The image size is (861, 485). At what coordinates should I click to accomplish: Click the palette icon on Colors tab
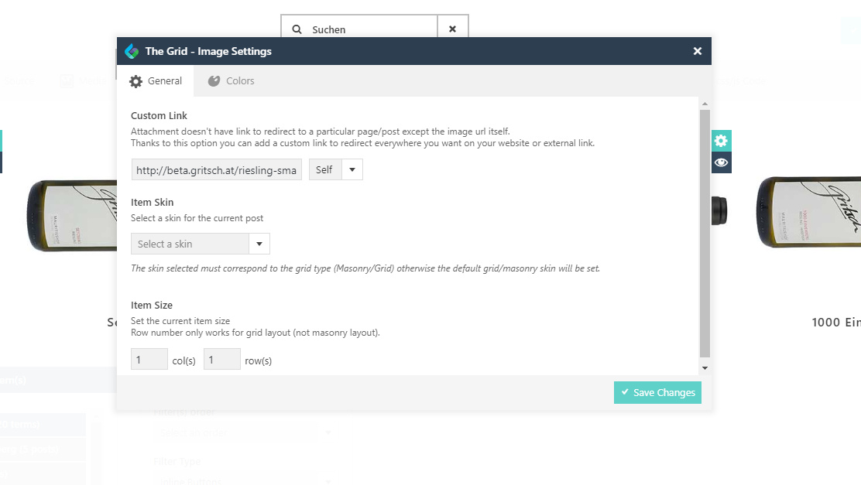214,81
